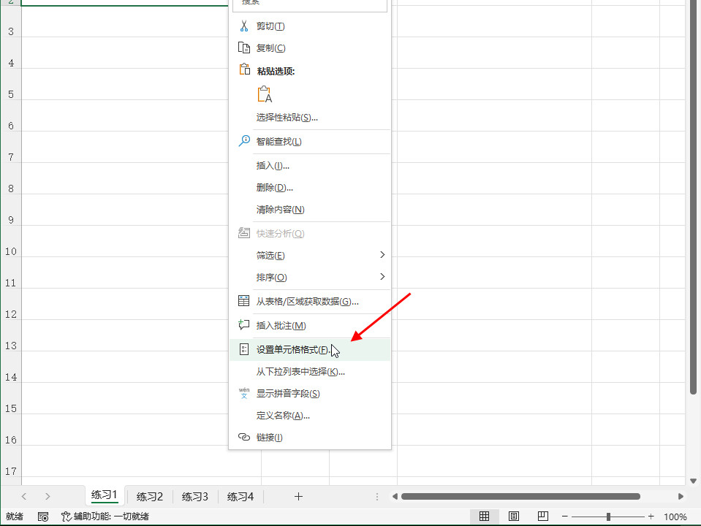Click the zoom in plus button
This screenshot has height=526, width=701.
tap(651, 517)
